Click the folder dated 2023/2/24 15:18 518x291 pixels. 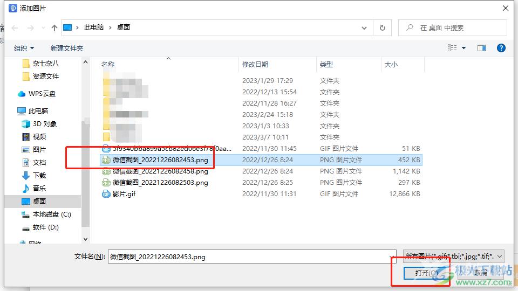pos(261,115)
